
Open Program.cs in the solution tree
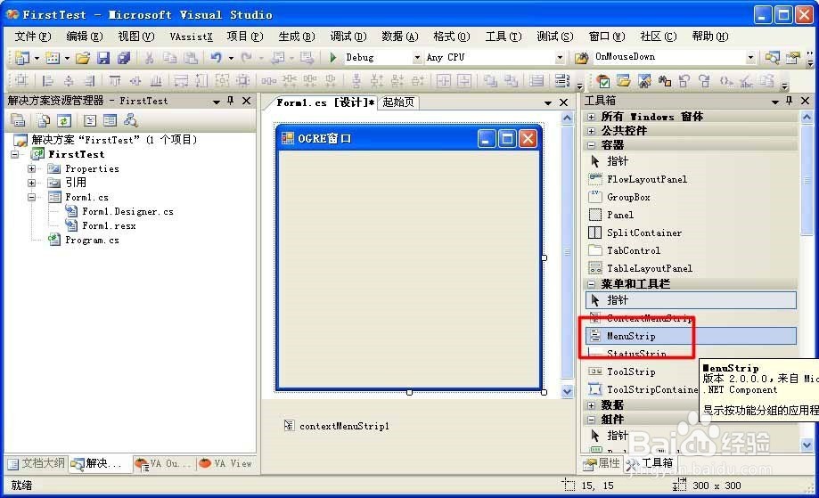tap(84, 241)
